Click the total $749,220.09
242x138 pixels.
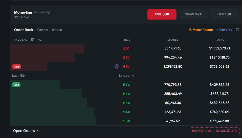coord(219,112)
